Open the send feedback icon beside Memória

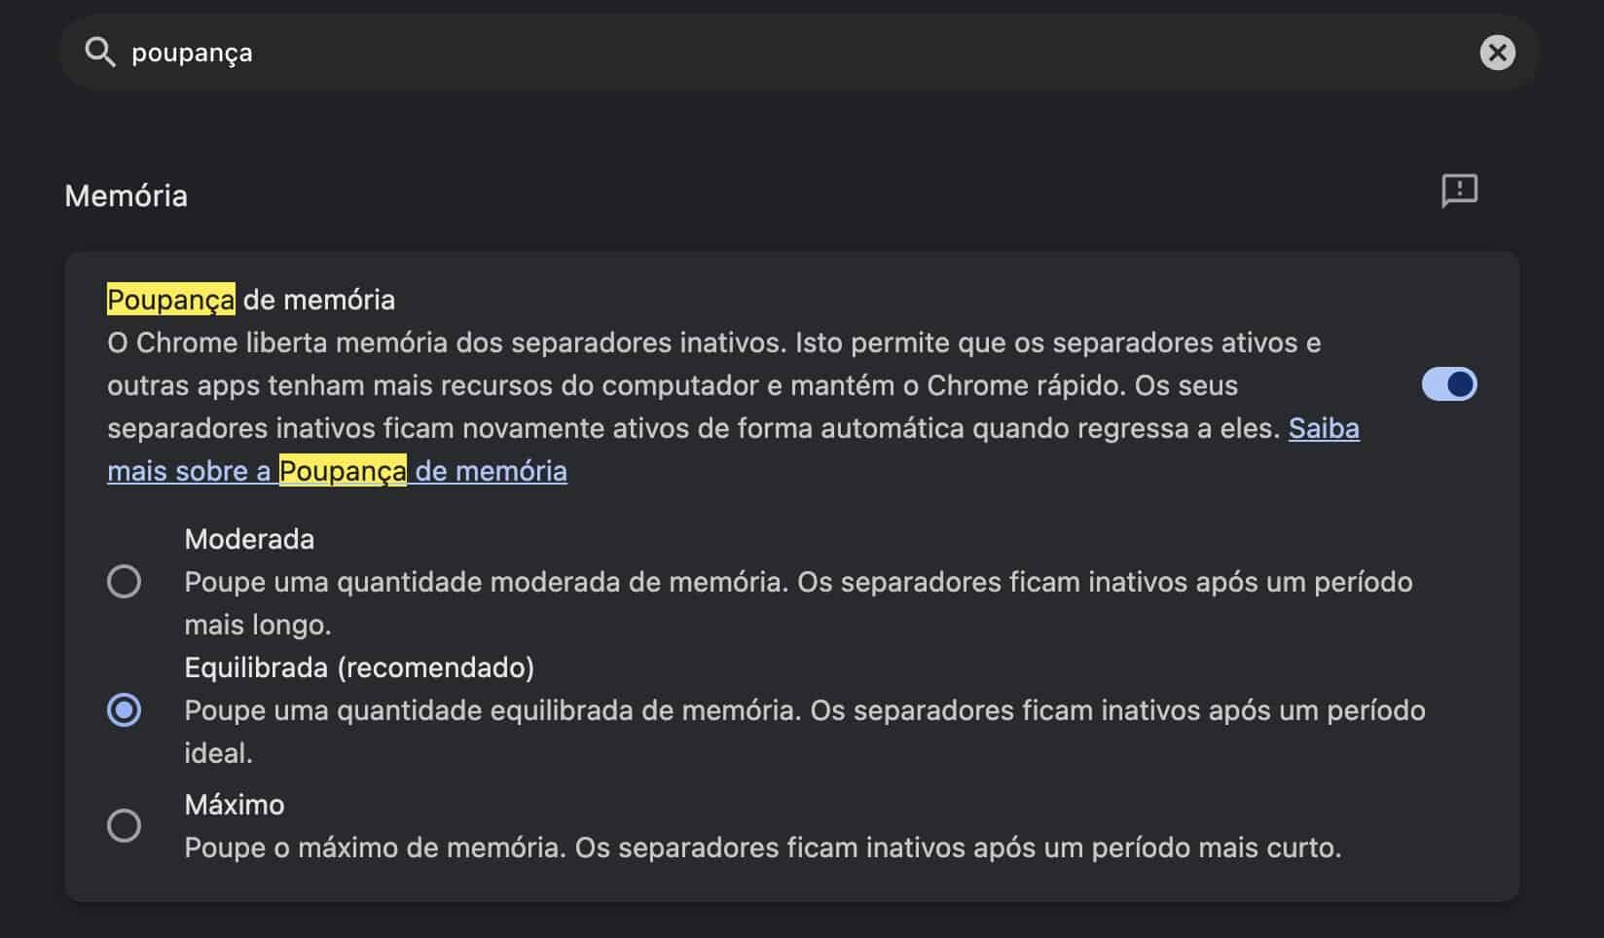pyautogui.click(x=1459, y=191)
